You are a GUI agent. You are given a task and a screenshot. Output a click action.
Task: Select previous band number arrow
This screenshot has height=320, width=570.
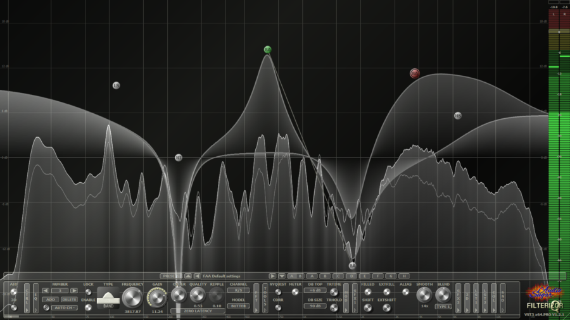pos(46,291)
